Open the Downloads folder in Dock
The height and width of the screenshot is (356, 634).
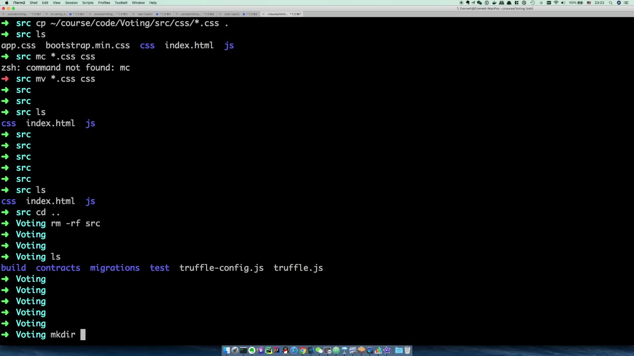tap(399, 350)
